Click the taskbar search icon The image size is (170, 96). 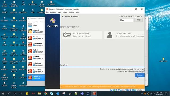(9, 94)
